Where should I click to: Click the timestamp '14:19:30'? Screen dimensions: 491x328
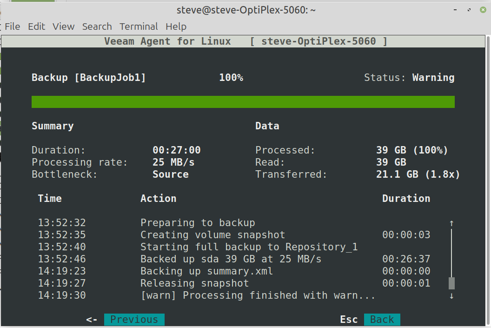coord(62,295)
